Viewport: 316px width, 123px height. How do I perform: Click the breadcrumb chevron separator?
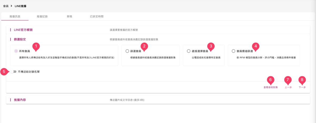pos(12,6)
